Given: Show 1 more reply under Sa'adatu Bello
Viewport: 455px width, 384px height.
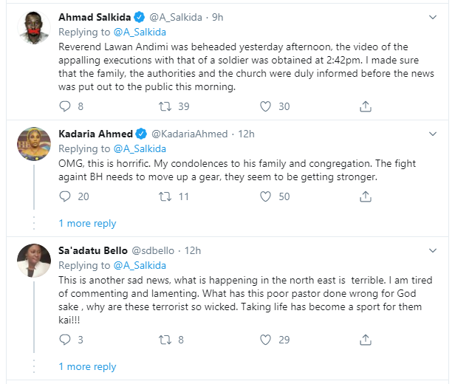Looking at the screenshot, I should [x=87, y=366].
